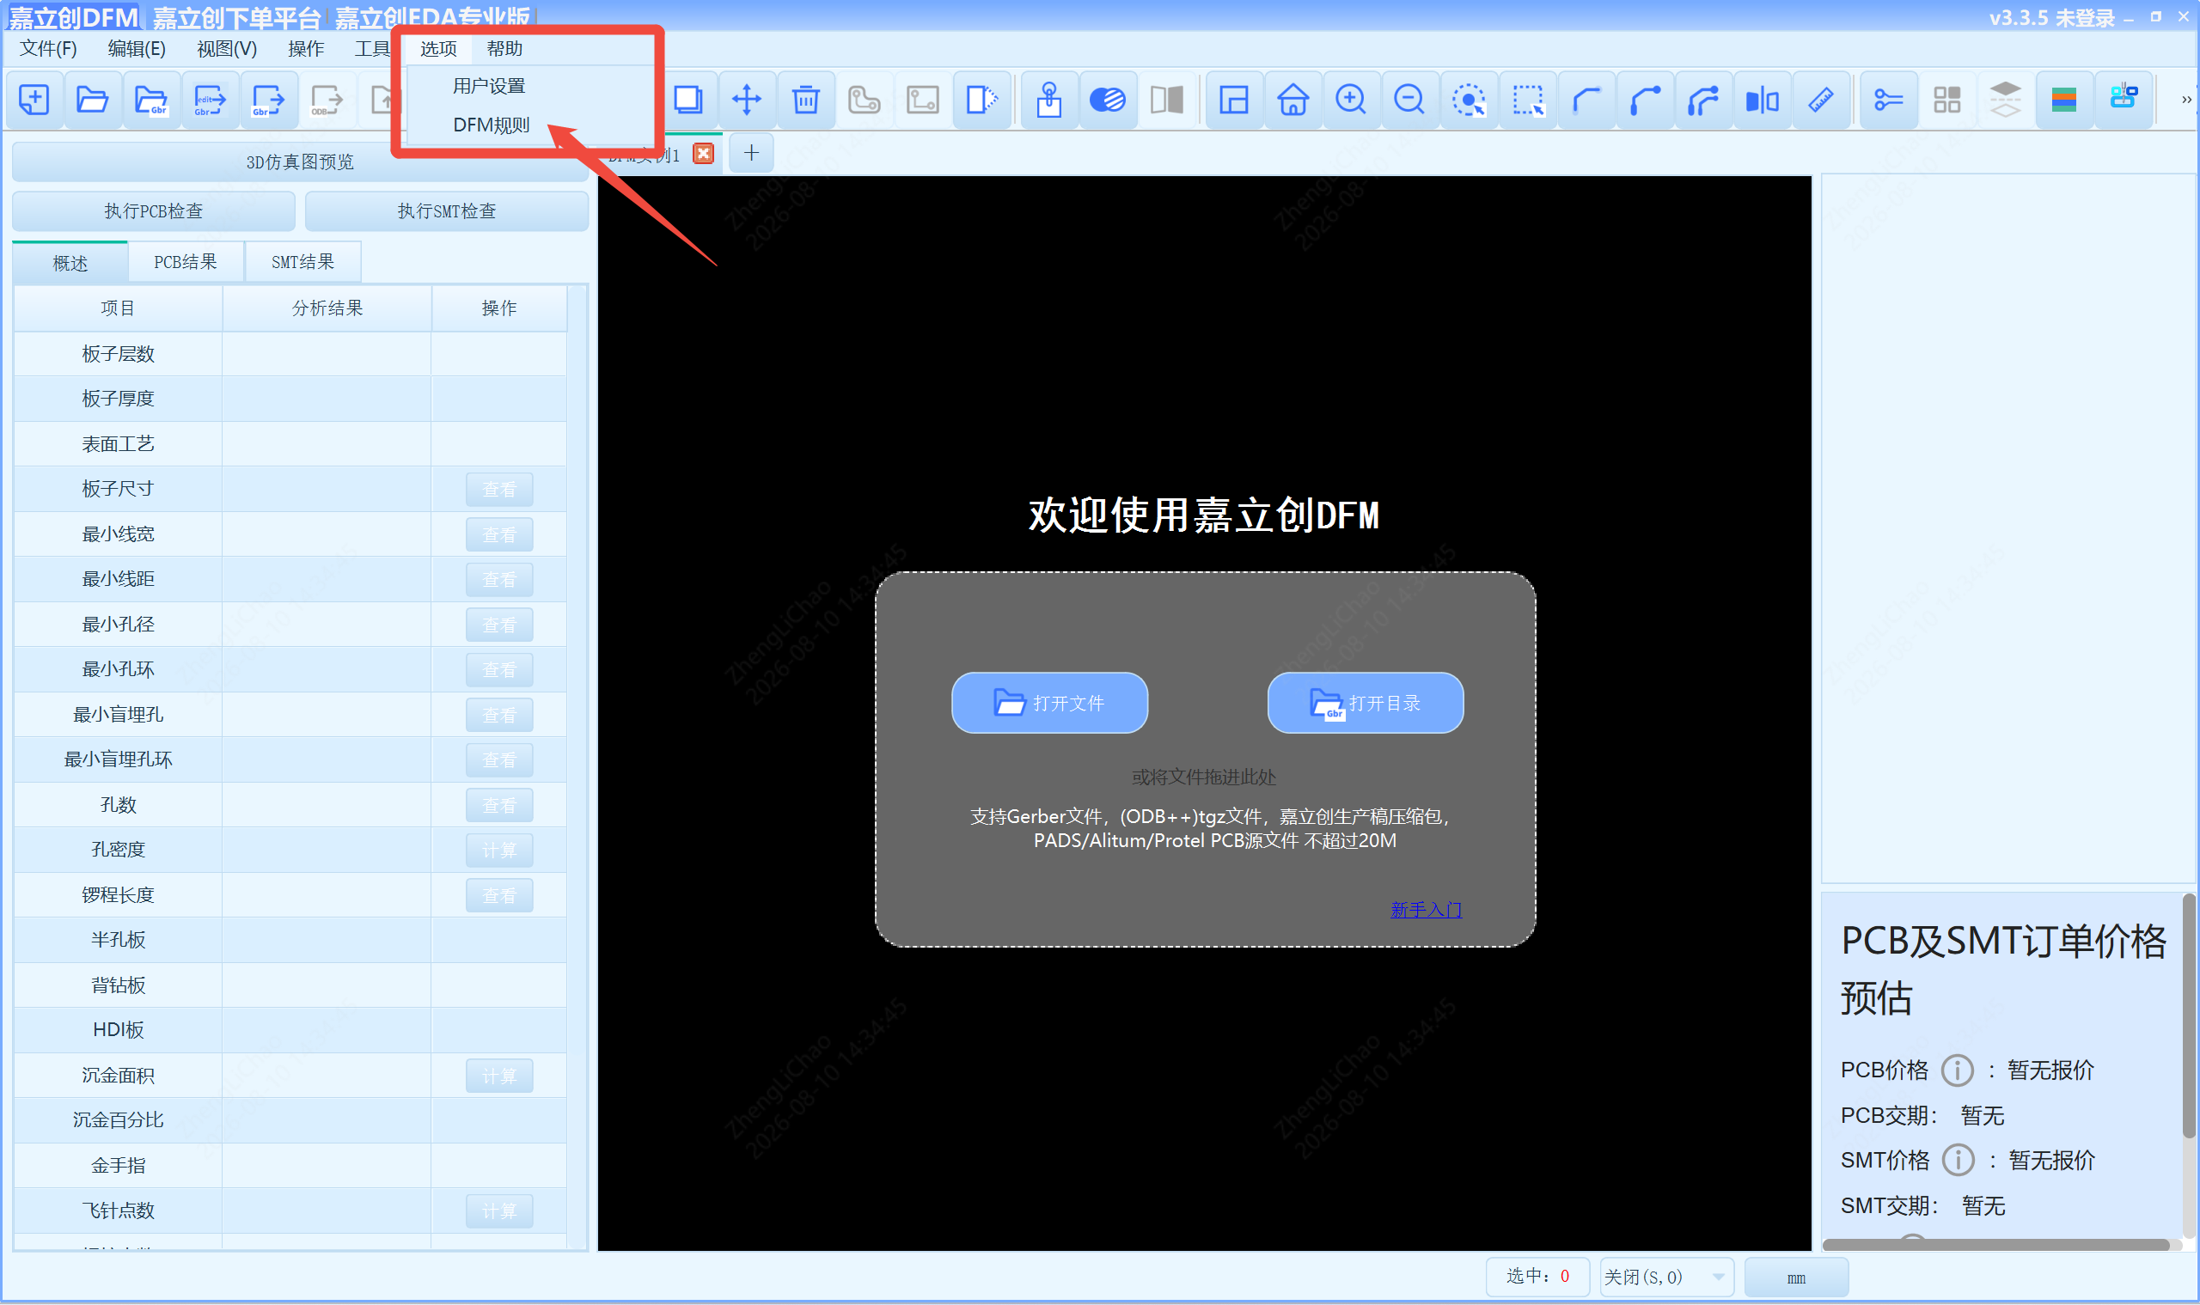This screenshot has width=2200, height=1305.
Task: Click the edit Gbr export icon
Action: tap(210, 100)
